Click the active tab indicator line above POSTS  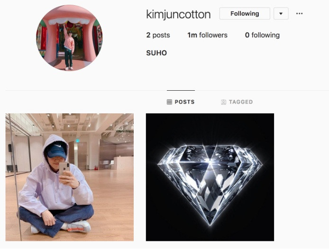[181, 90]
